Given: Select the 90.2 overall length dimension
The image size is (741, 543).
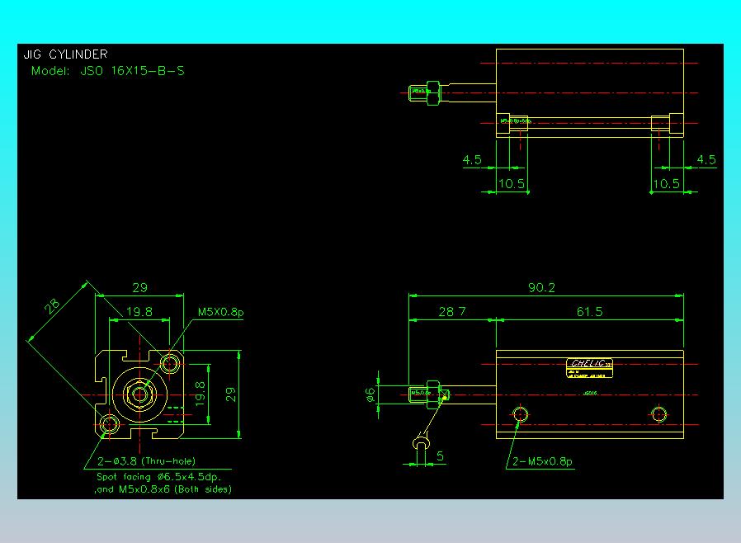Looking at the screenshot, I should pyautogui.click(x=541, y=288).
